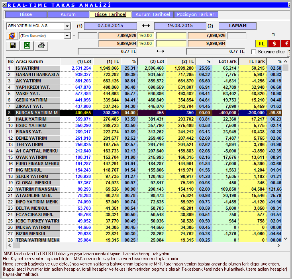This screenshot has height=279, width=292.
Task: Click the scroll left arrow of the horizontal scrollbar
Action: 10,246
